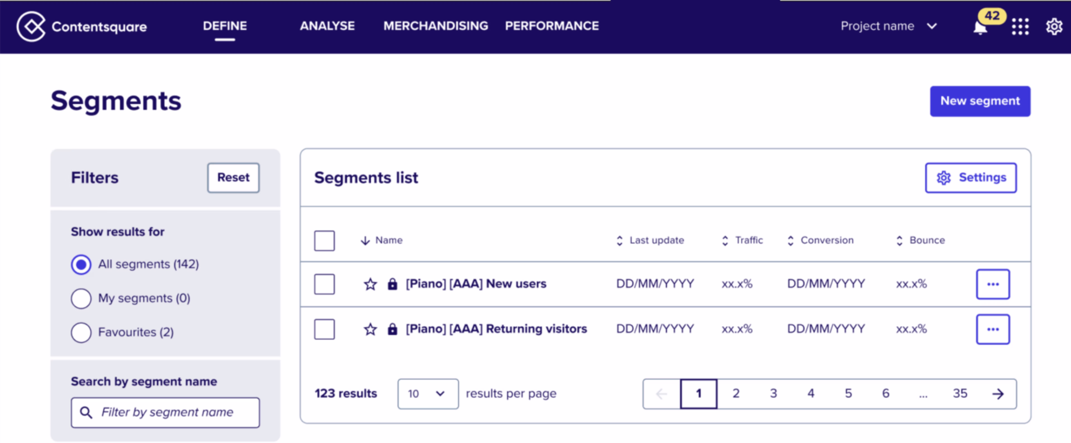Switch to the ANALYSE tab
Image resolution: width=1071 pixels, height=443 pixels.
coord(327,26)
